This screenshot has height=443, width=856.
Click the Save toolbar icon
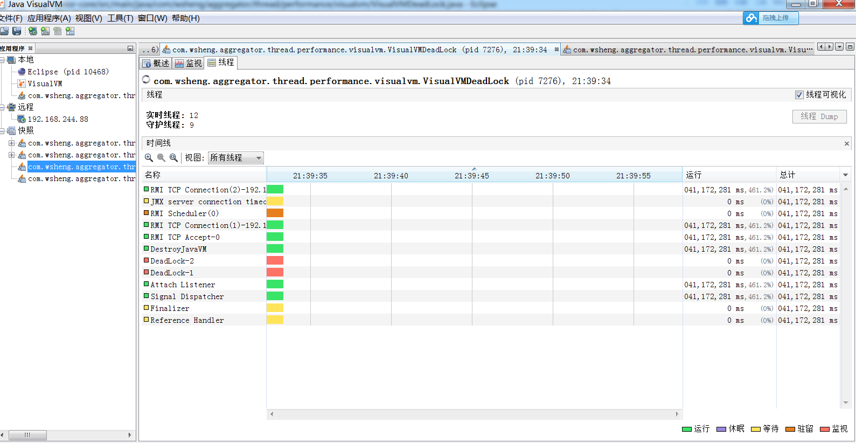17,31
